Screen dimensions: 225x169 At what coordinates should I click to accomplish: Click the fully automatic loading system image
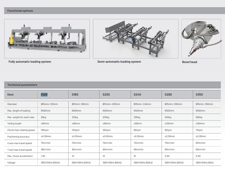pos(47,38)
